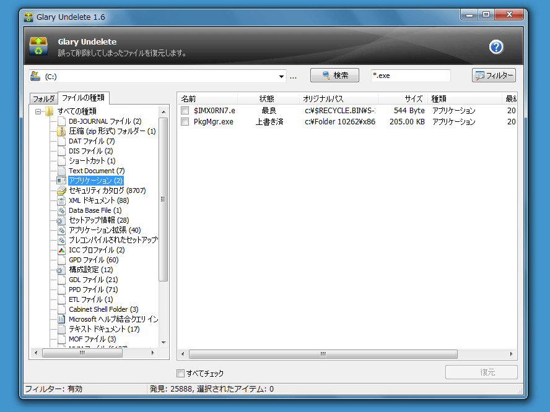Select Cabinet Shell Folder (3) tree item

point(103,309)
